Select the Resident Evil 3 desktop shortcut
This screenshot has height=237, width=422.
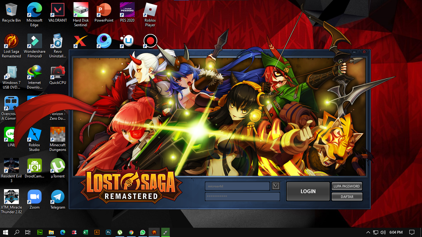coord(11,171)
